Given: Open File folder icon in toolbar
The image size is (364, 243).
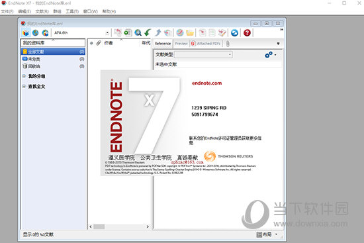Looking at the screenshot, I should 190,32.
